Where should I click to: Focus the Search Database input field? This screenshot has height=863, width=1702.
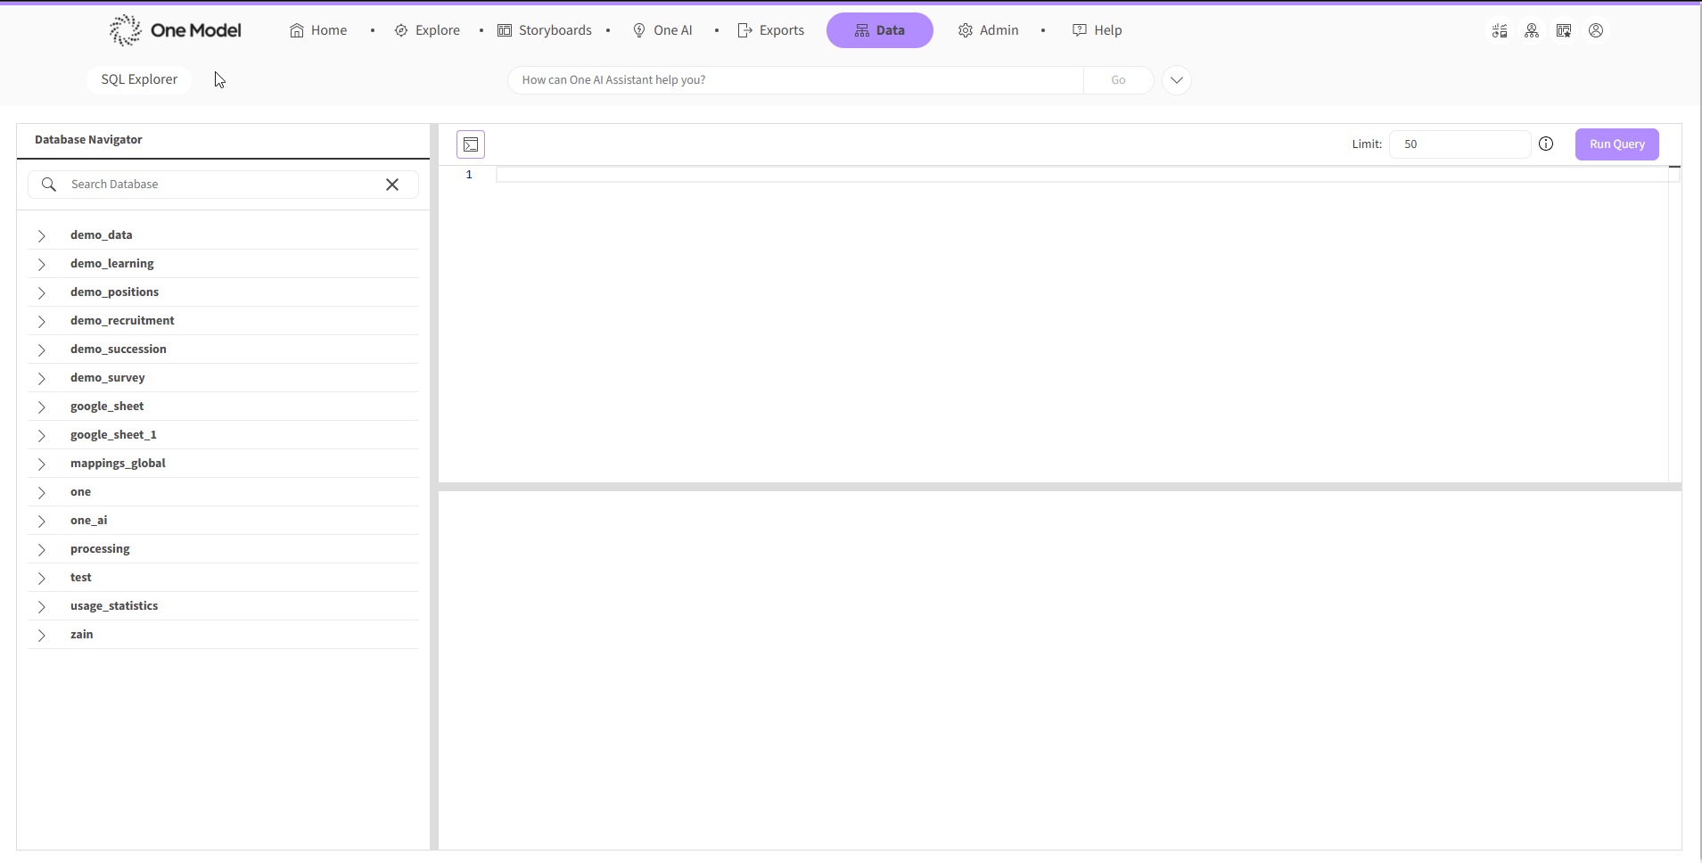(218, 185)
